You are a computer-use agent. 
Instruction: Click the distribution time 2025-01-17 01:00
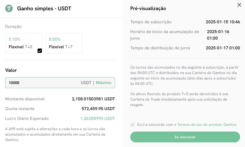(x=223, y=48)
